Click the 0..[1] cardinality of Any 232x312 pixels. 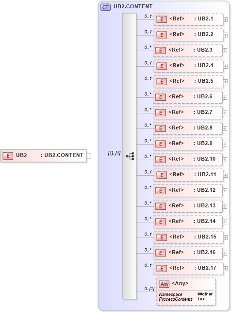149,288
